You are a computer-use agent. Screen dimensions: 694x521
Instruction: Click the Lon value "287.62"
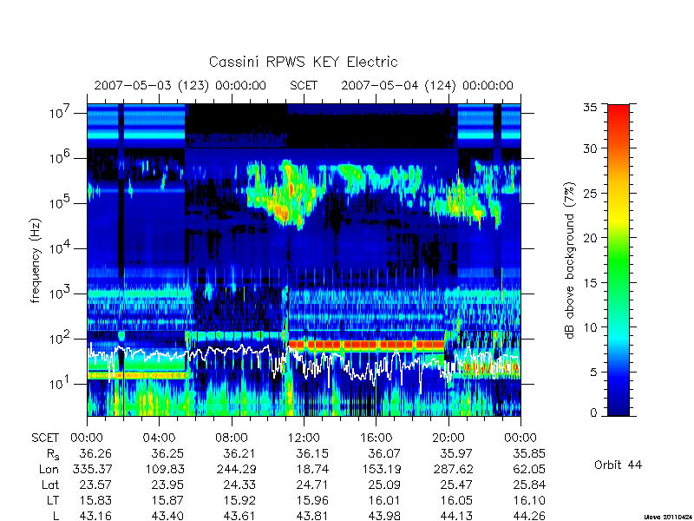[x=454, y=469]
